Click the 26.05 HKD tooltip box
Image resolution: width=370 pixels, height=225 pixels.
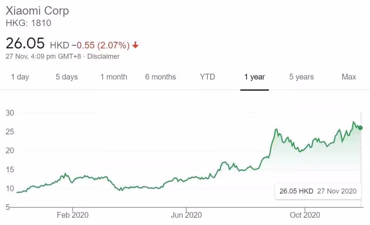[x=317, y=191]
